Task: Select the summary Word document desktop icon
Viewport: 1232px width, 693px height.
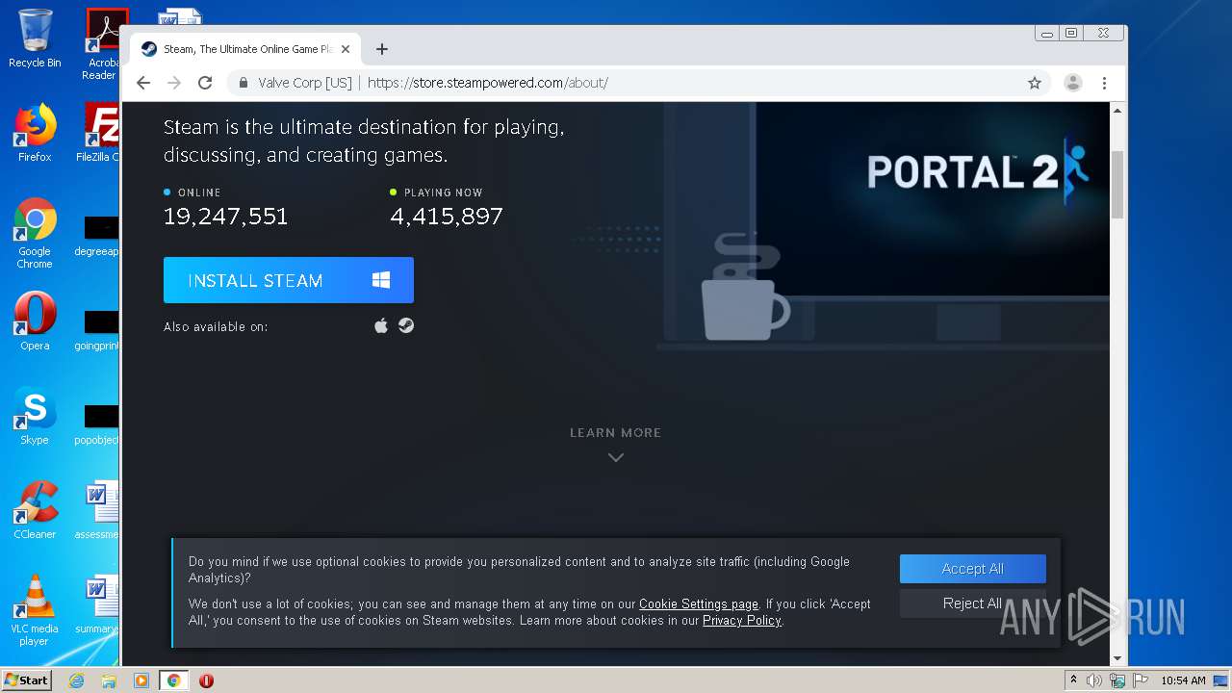Action: tap(98, 604)
